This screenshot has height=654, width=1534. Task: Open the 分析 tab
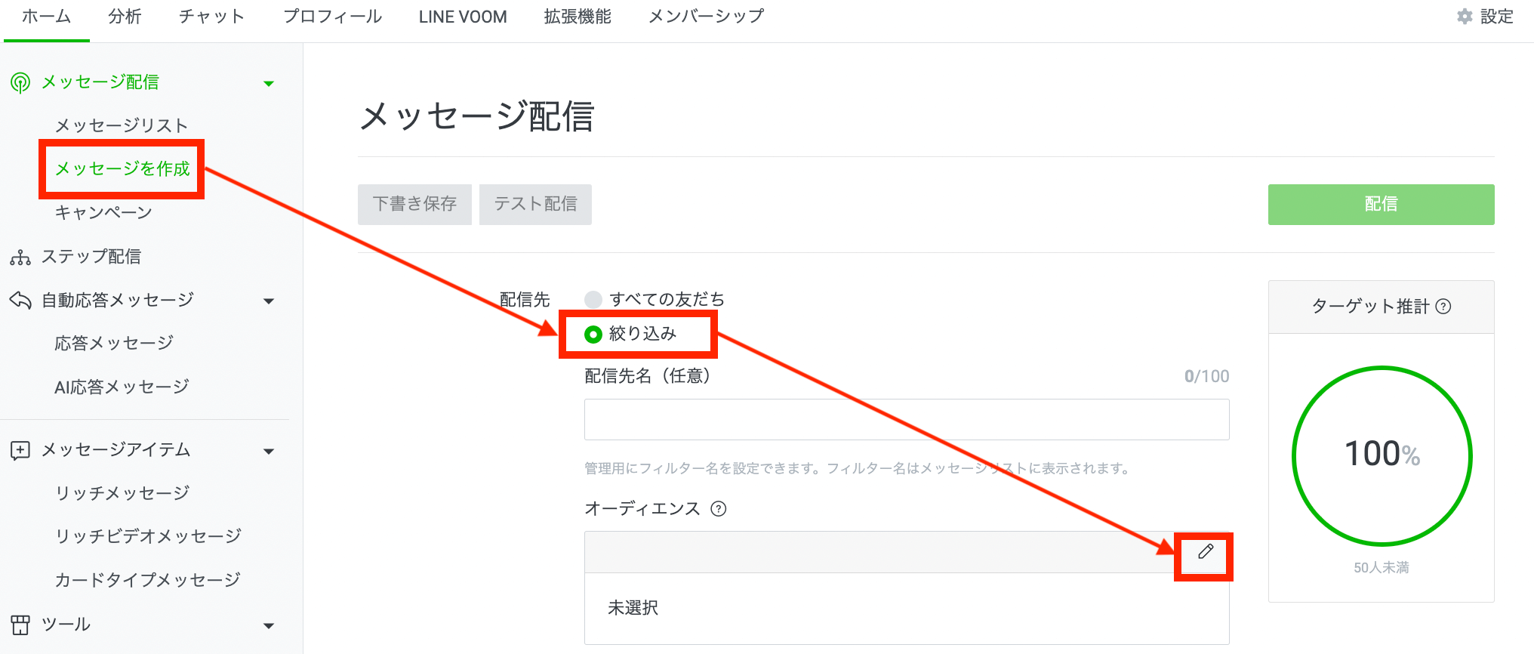125,17
